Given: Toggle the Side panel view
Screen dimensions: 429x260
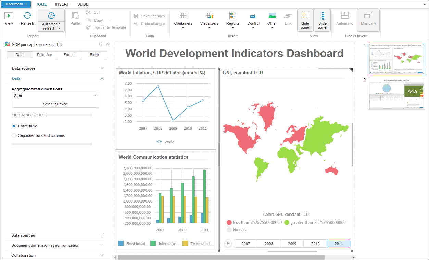Looking at the screenshot, I should [305, 20].
